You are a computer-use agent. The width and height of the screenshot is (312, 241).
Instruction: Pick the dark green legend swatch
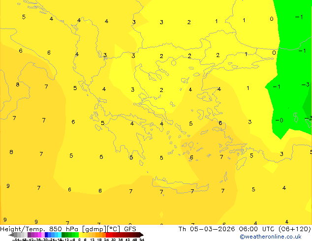63,235
